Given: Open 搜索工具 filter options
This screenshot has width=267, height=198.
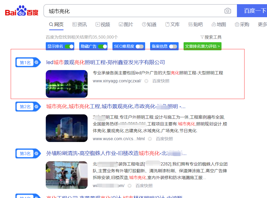Looking at the screenshot, I should 211,37.
